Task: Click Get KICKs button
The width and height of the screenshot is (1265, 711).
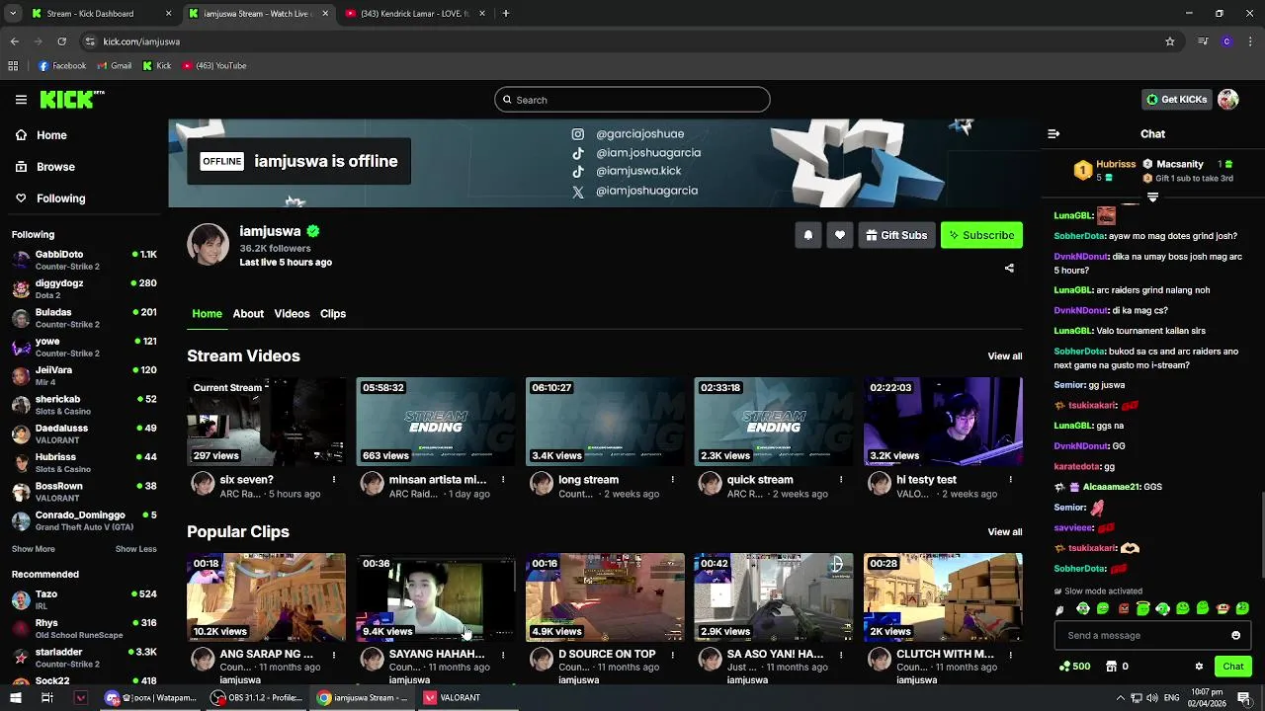Action: (x=1176, y=99)
